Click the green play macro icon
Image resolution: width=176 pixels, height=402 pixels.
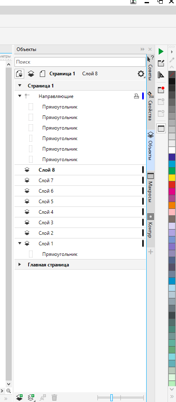click(161, 51)
